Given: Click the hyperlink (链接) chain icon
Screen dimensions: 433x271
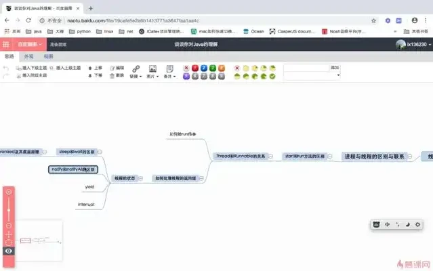Looking at the screenshot, I should point(136,68).
